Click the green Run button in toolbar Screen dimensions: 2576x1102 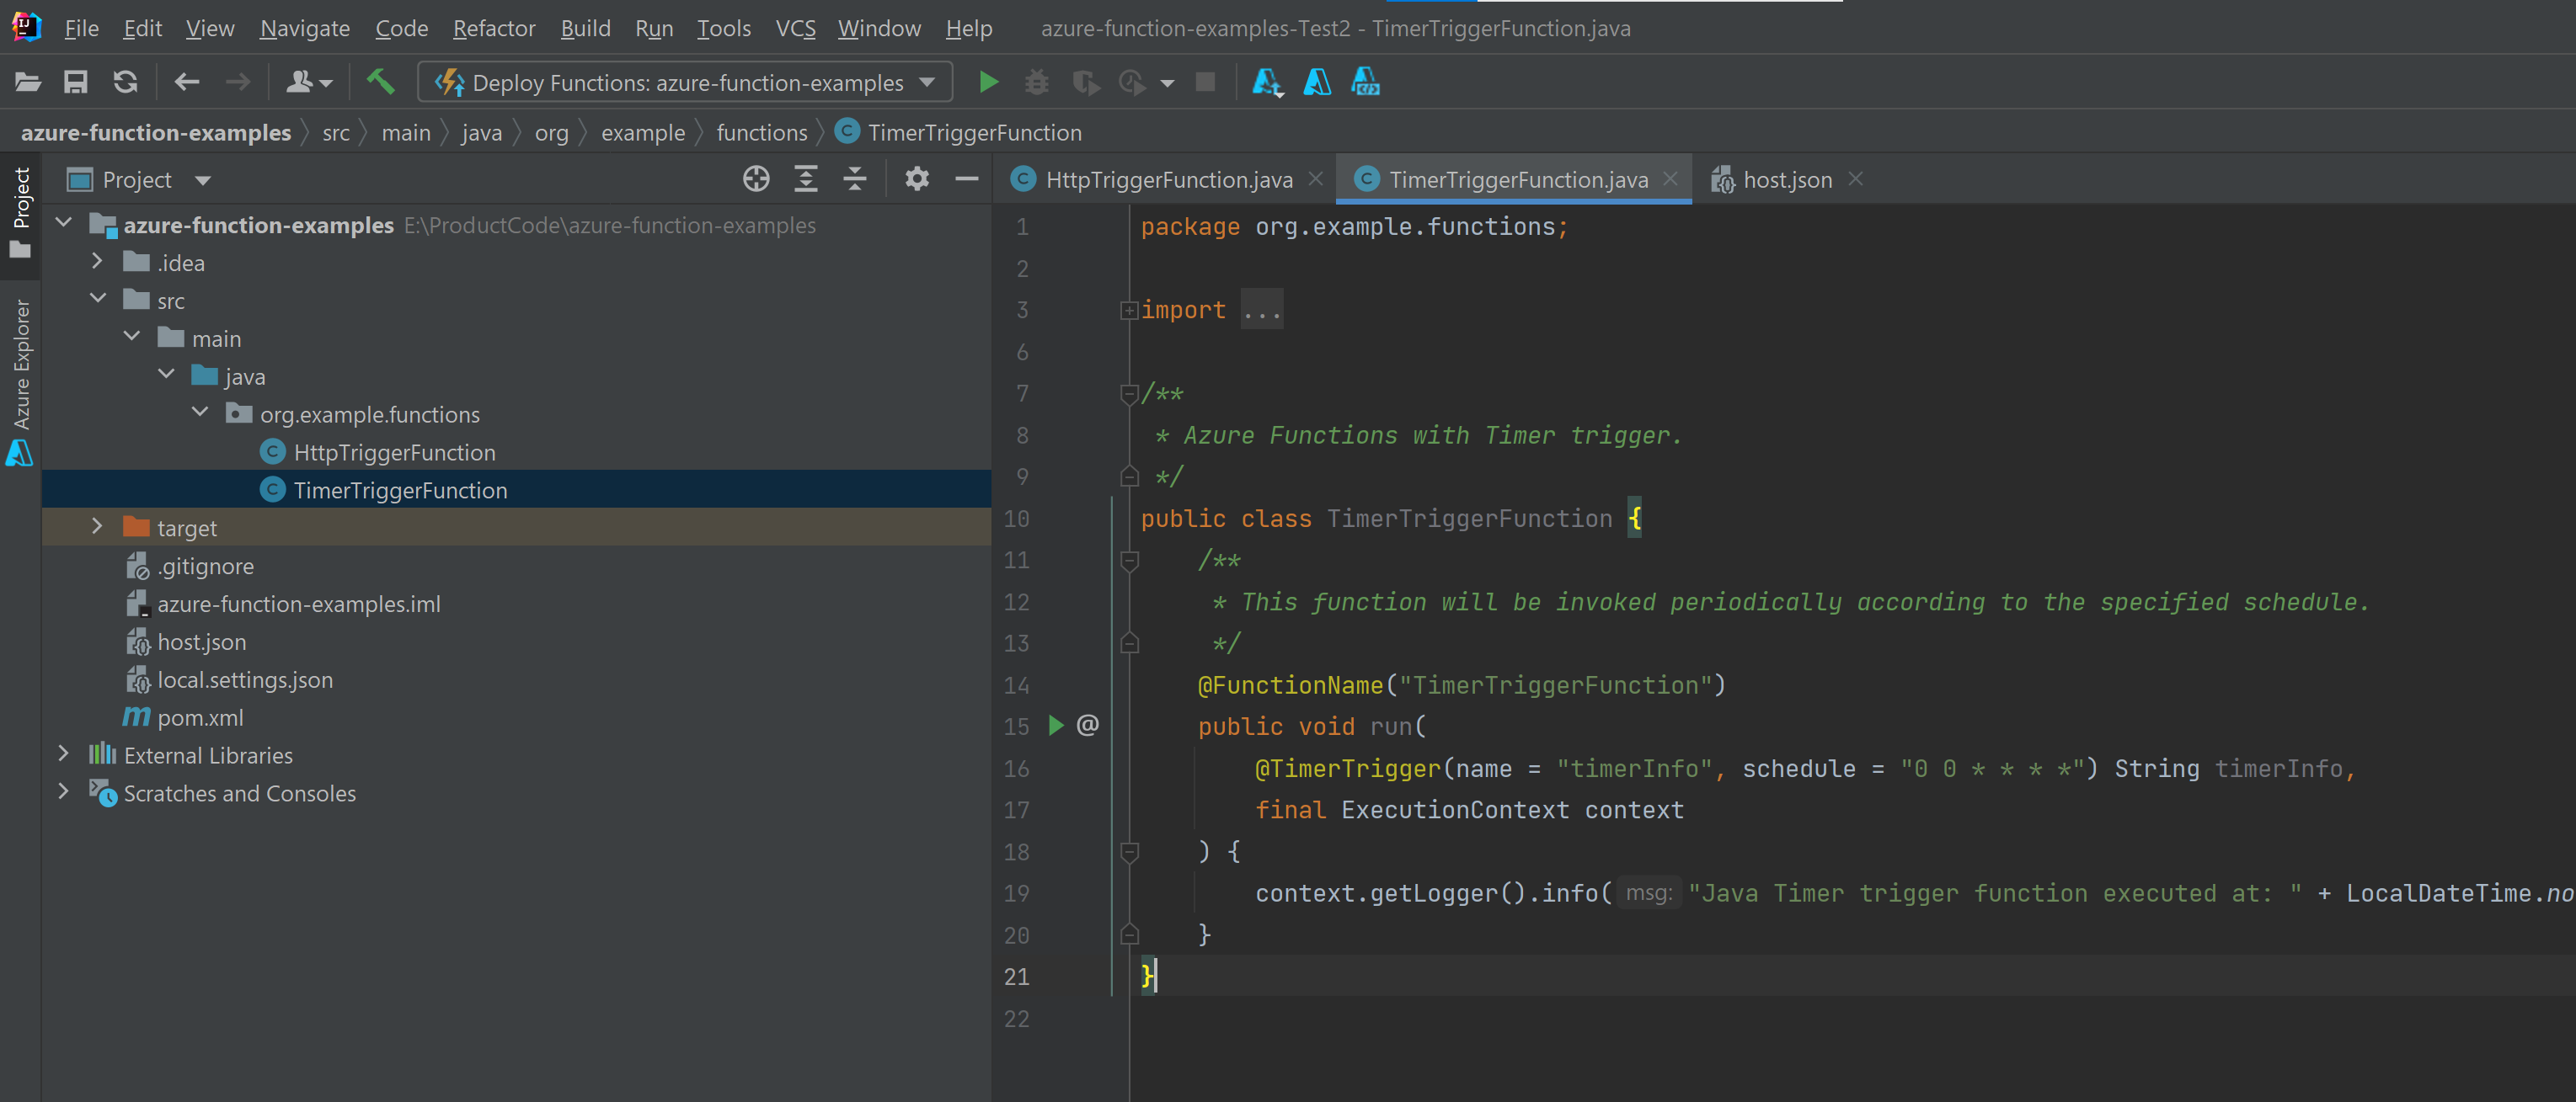[988, 82]
